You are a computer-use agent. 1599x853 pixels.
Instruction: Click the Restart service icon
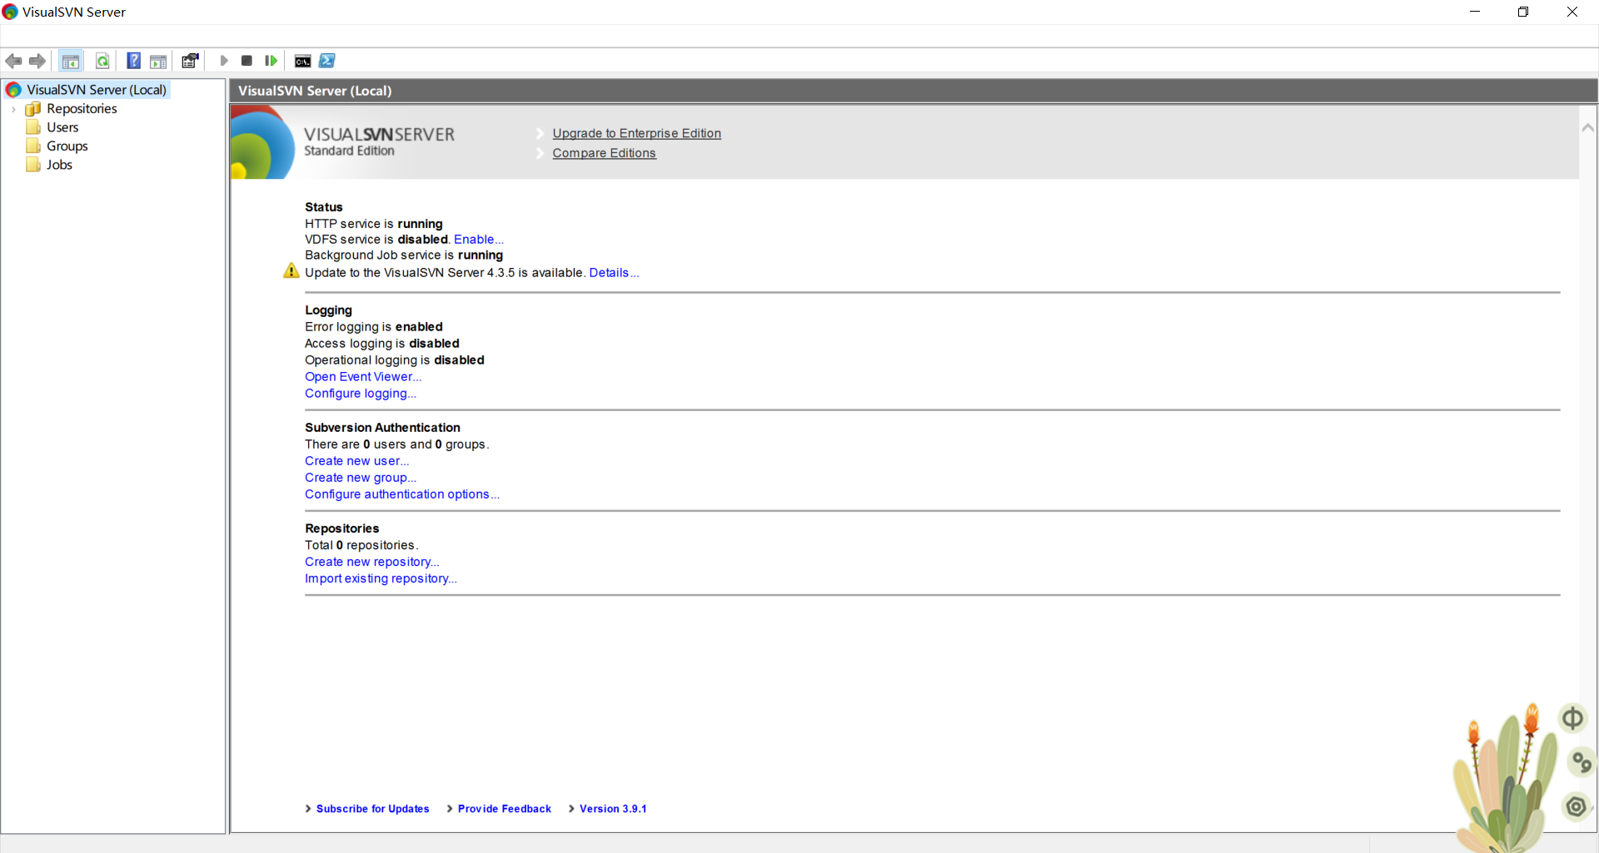(x=271, y=61)
